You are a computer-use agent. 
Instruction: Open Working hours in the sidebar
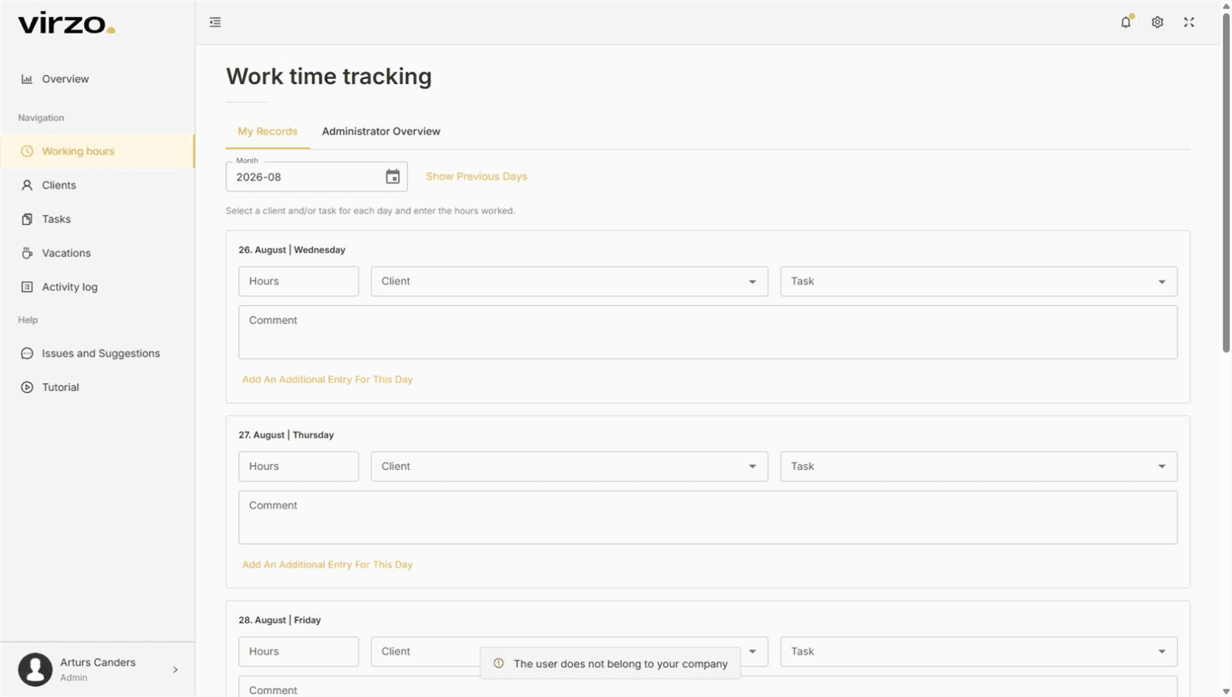(97, 151)
